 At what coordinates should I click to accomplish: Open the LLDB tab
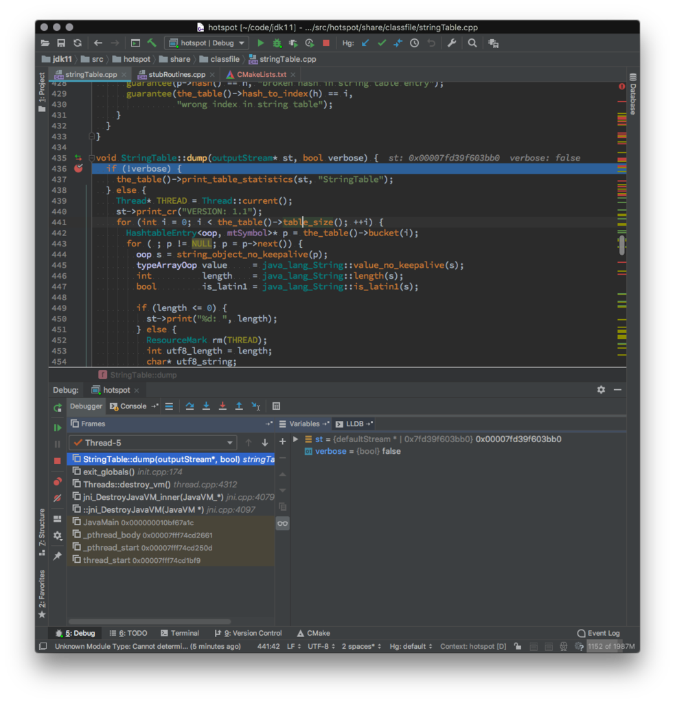(x=354, y=424)
